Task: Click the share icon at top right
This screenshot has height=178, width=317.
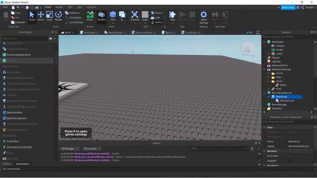Action: 302,7
